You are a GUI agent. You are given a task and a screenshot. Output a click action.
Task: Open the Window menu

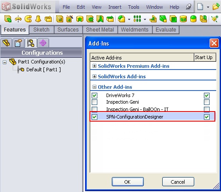point(154,7)
